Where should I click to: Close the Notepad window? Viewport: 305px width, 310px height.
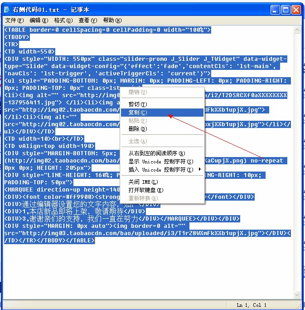tap(296, 10)
